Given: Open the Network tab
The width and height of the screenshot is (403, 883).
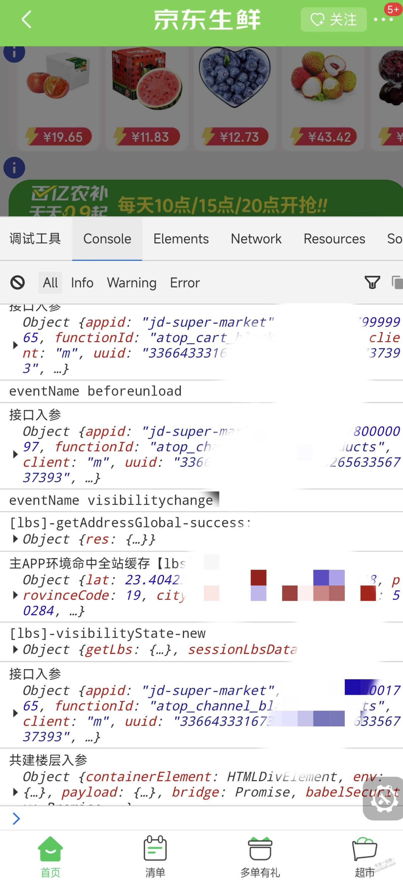Looking at the screenshot, I should 256,239.
